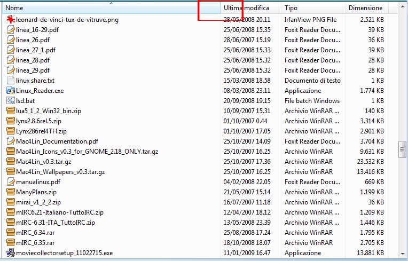Click the PDF icon beside linea_28.pdf
Image resolution: width=408 pixels, height=261 pixels.
pyautogui.click(x=11, y=60)
